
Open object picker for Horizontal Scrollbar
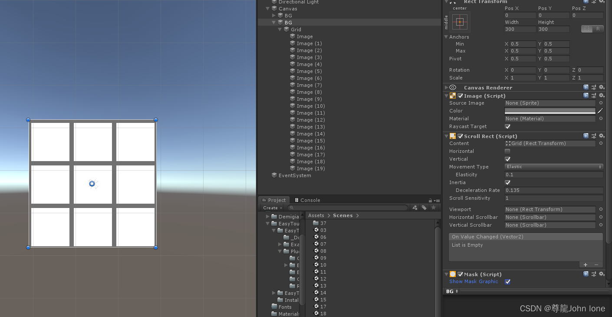coord(601,217)
